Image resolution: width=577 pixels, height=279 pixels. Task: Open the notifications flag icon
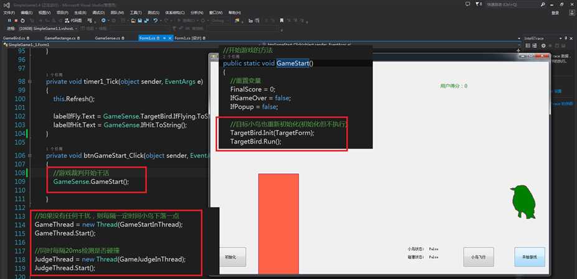[x=479, y=4]
